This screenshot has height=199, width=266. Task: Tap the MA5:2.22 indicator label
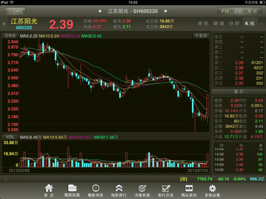pyautogui.click(x=29, y=36)
